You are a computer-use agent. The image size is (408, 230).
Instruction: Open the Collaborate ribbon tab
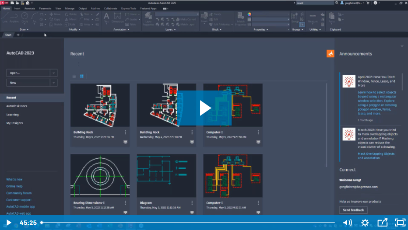[111, 8]
